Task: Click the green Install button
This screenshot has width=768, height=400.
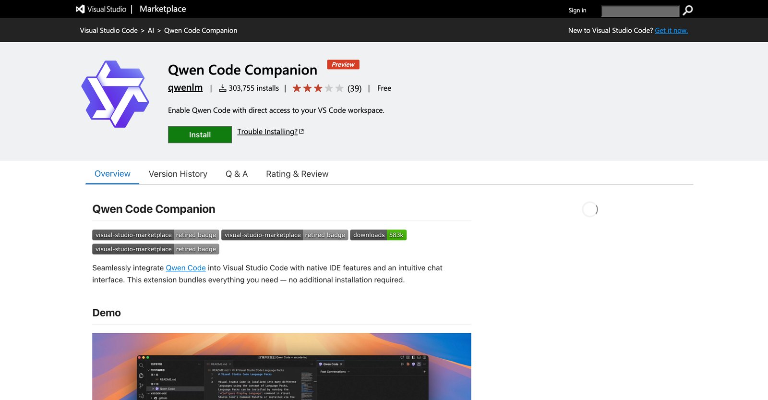Action: pyautogui.click(x=200, y=134)
